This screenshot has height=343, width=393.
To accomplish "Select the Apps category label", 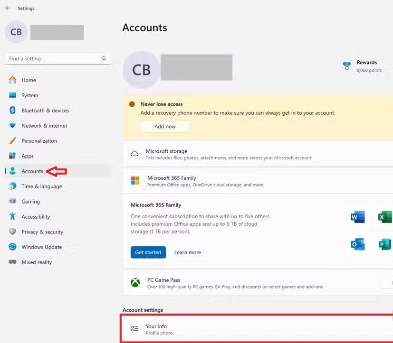I will pyautogui.click(x=28, y=156).
